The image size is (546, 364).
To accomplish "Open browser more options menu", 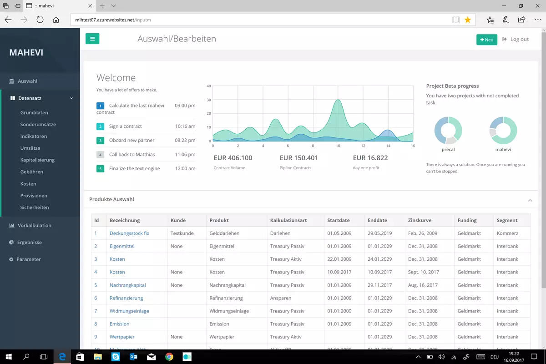I will pos(537,20).
